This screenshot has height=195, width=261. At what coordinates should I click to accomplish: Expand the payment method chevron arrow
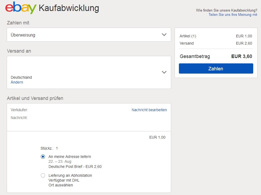164,35
